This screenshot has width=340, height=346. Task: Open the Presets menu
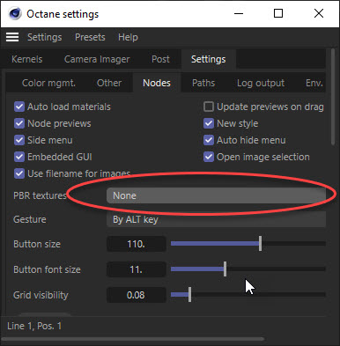click(90, 37)
